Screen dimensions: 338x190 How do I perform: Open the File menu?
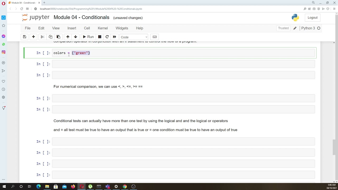click(x=28, y=28)
